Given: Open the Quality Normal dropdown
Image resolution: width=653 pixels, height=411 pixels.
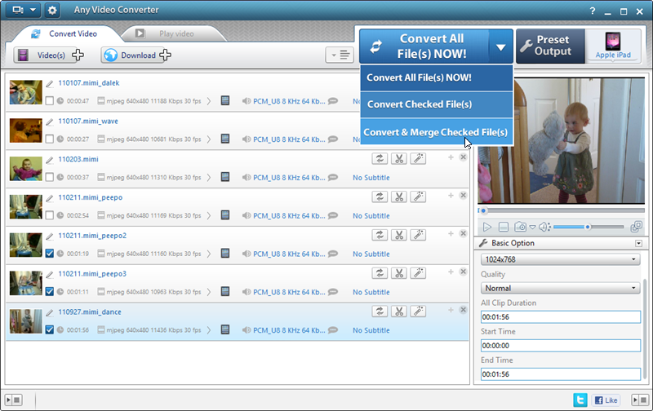Looking at the screenshot, I should click(561, 288).
